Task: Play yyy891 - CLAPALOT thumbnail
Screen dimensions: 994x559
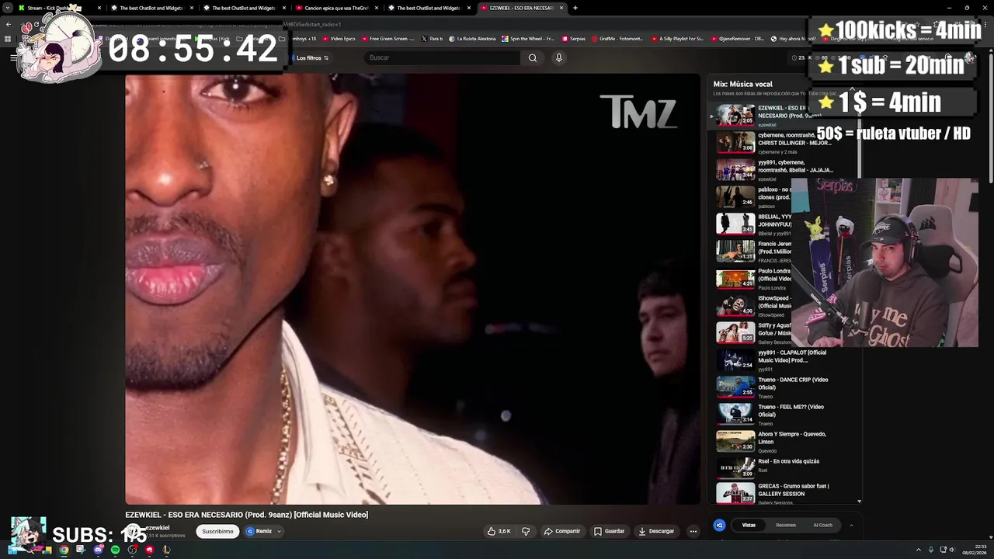Action: 735,359
